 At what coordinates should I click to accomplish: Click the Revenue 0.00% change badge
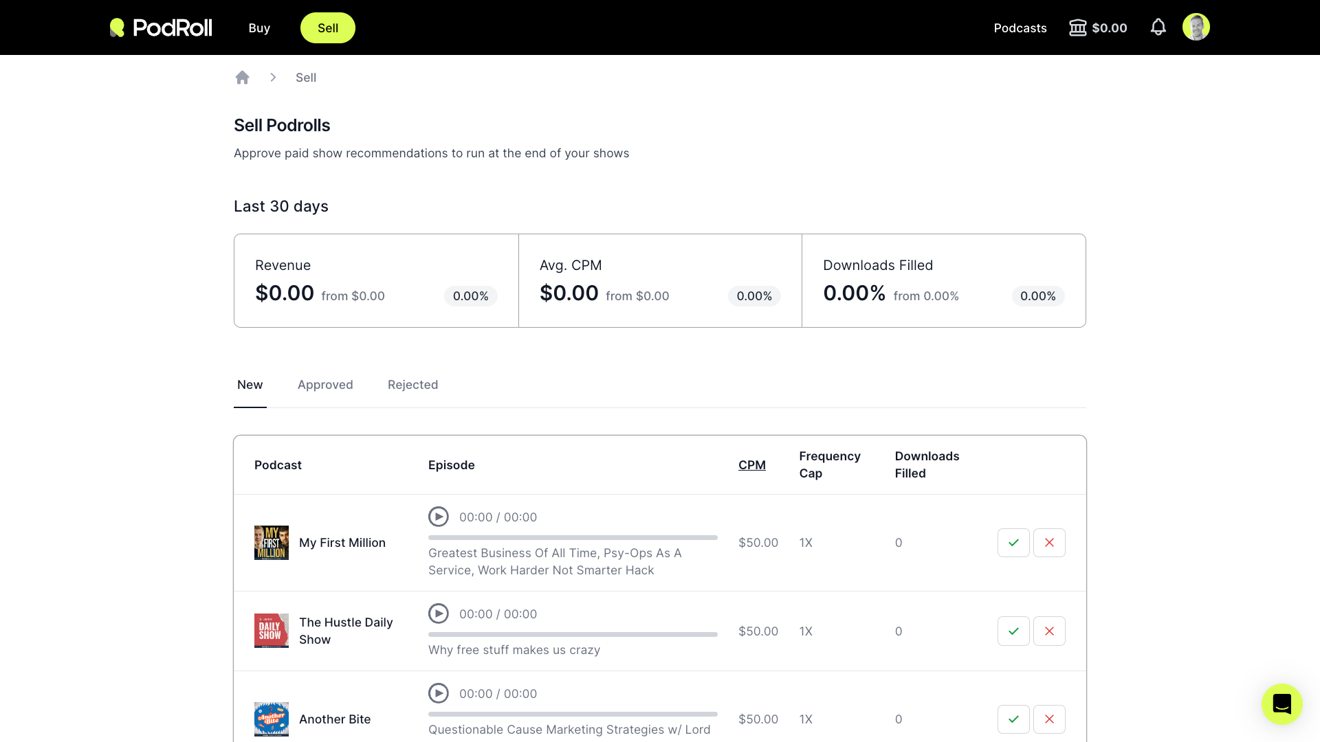click(x=471, y=296)
